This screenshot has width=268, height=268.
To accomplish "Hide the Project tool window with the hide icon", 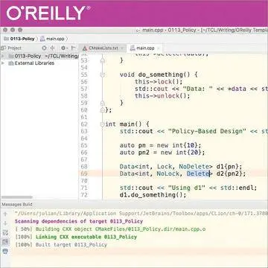I will (x=73, y=48).
